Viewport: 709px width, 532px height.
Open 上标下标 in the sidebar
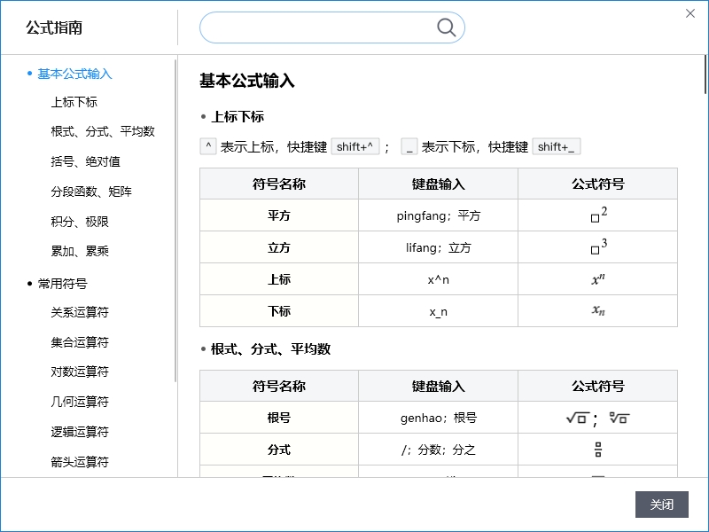click(74, 102)
